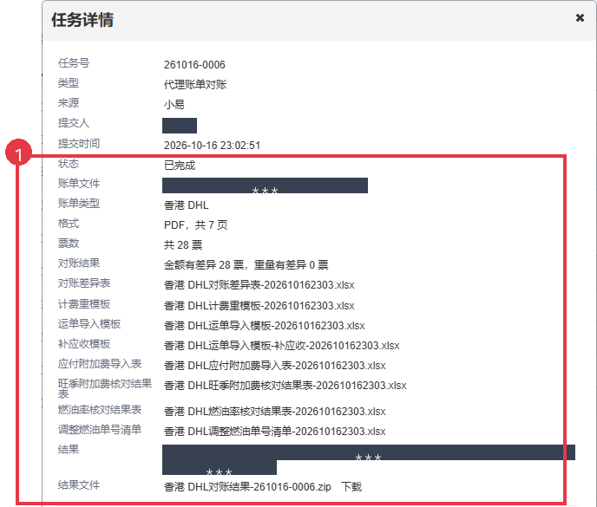The image size is (597, 507).
Task: Click the 下载 link for the result file
Action: coord(351,486)
